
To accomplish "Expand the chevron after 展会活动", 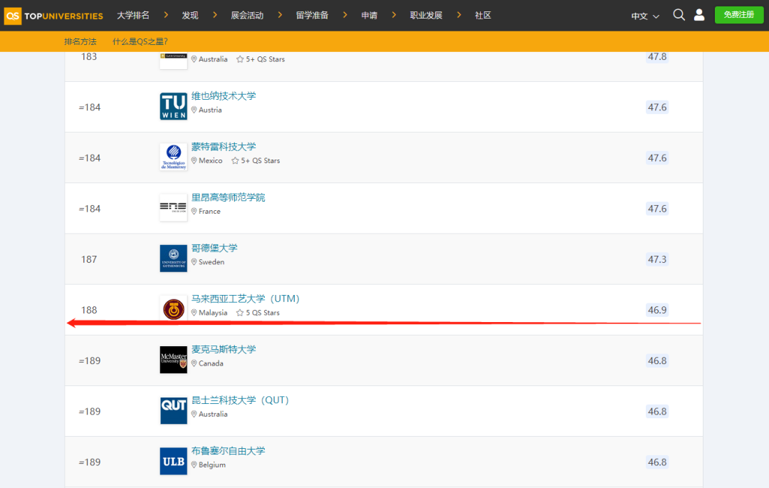I will [280, 15].
